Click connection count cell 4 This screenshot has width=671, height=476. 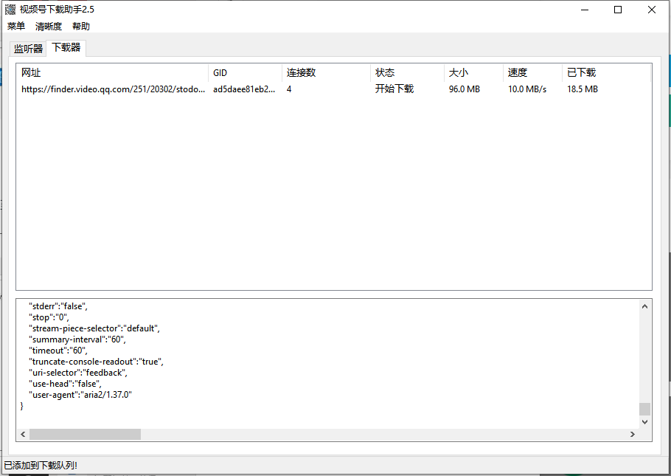pos(289,89)
